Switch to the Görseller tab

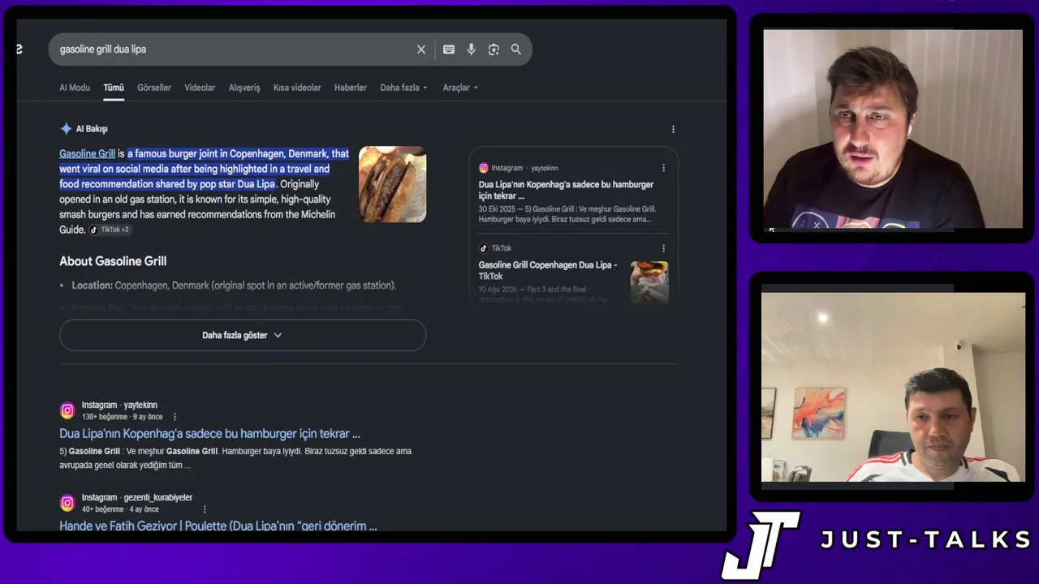coord(154,88)
